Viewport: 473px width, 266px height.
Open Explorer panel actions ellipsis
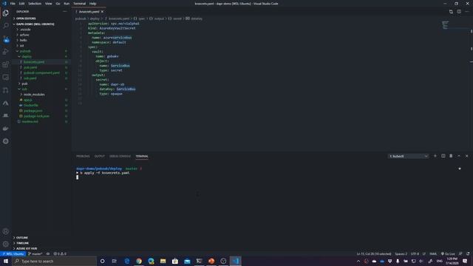pyautogui.click(x=65, y=12)
